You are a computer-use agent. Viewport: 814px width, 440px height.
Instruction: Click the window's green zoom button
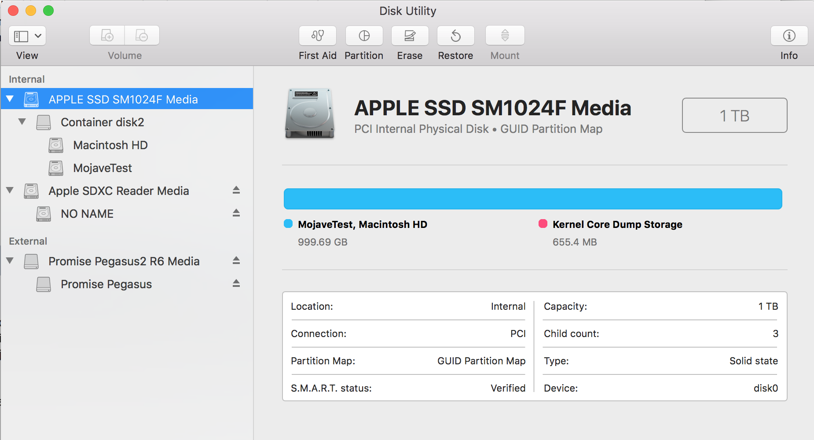pos(48,11)
